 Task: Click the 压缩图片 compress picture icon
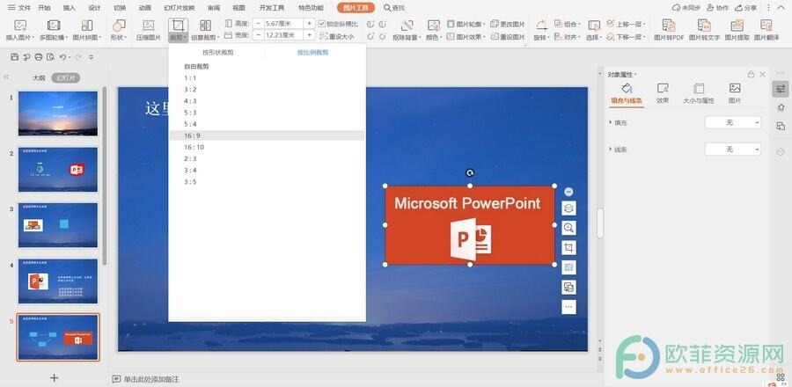click(148, 26)
